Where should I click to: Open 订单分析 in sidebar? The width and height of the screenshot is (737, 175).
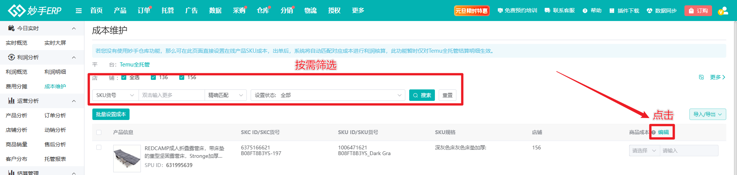[x=55, y=115]
